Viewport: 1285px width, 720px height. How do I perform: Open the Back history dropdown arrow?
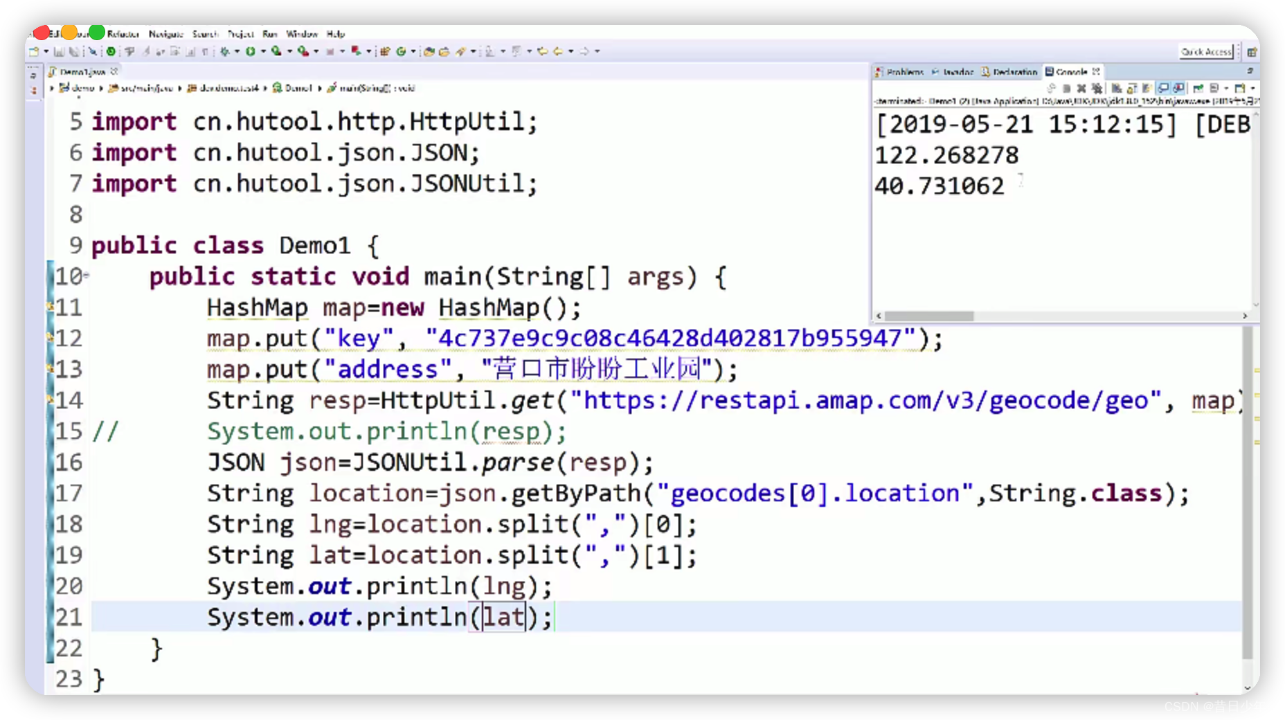pos(570,51)
